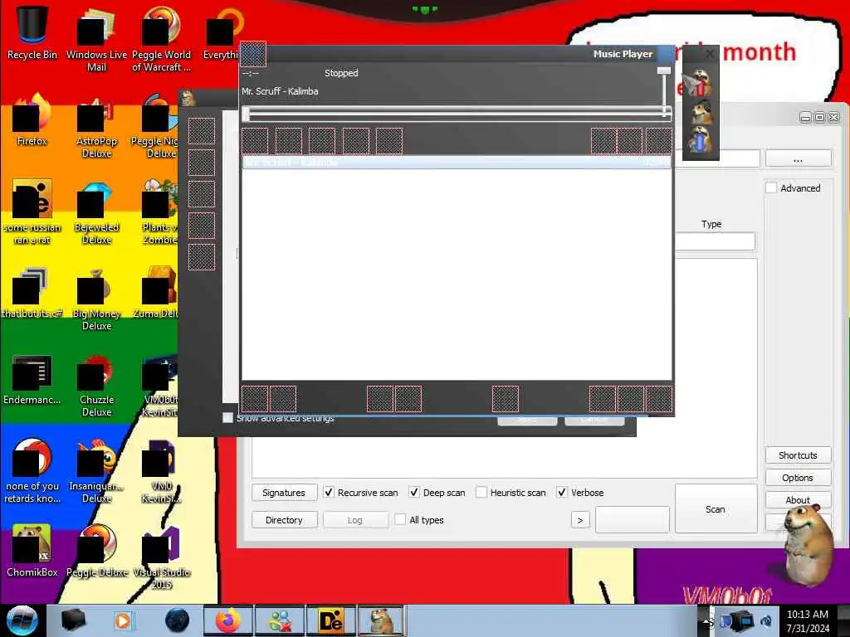The image size is (850, 637).
Task: Click the hamster with headphones icon
Action: pos(701,112)
